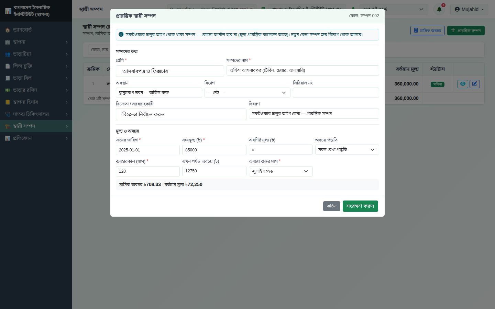Open the বিভাগ dropdown
This screenshot has height=309, width=495.
point(247,93)
